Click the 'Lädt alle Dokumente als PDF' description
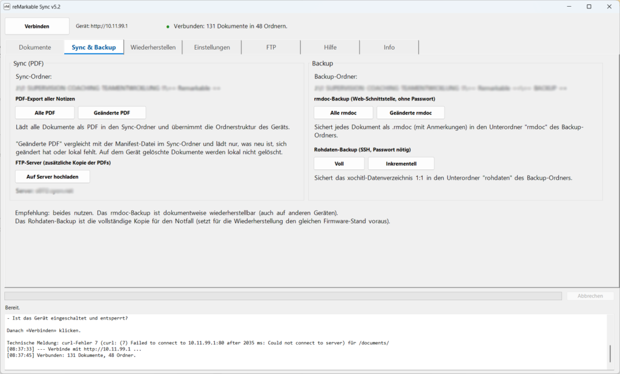This screenshot has width=620, height=374. tap(153, 127)
